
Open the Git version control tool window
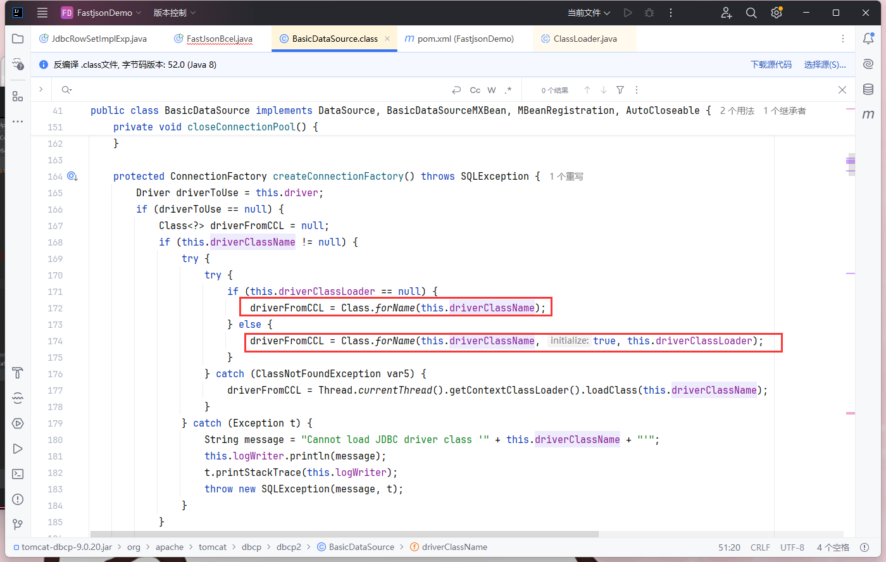pos(18,525)
